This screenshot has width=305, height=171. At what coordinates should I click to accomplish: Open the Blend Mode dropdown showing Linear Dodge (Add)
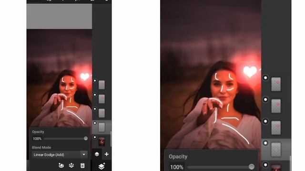click(60, 155)
